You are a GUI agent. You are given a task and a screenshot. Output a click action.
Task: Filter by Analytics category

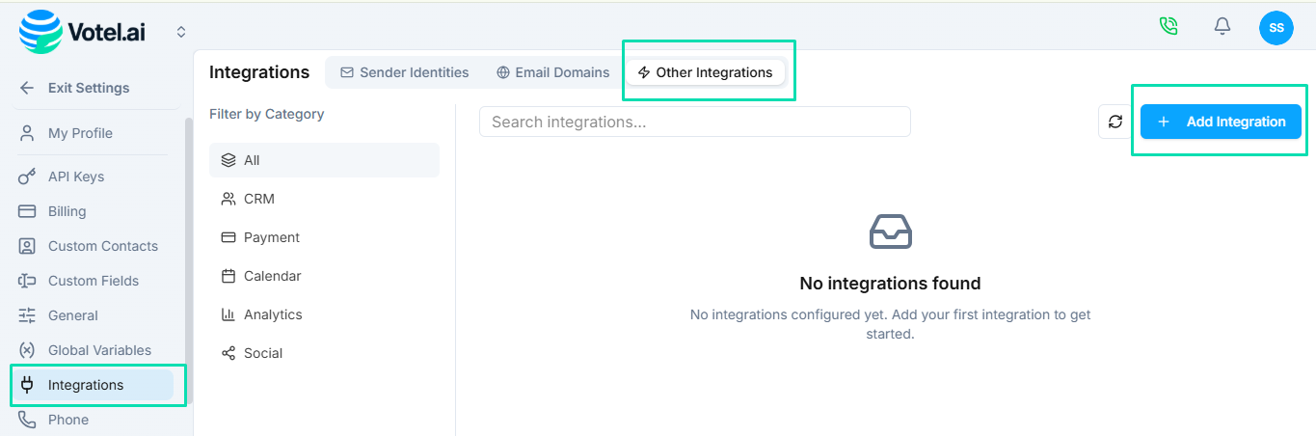click(x=324, y=314)
